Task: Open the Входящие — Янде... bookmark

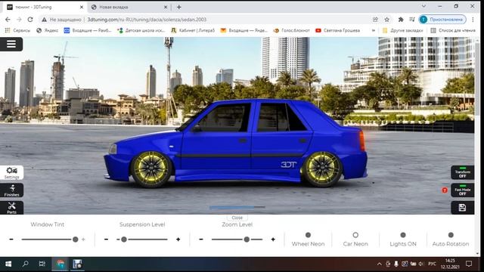Action: 244,30
